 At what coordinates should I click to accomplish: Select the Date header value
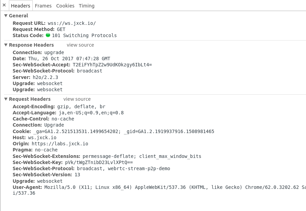pos(69,59)
